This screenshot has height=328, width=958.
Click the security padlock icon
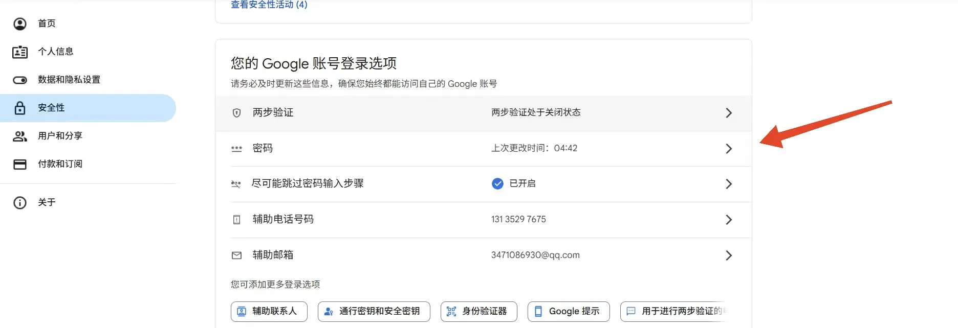[x=20, y=108]
